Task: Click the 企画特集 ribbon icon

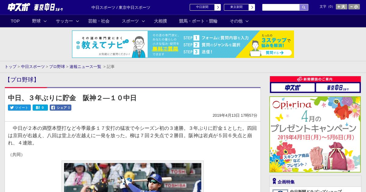Action: coord(274,181)
